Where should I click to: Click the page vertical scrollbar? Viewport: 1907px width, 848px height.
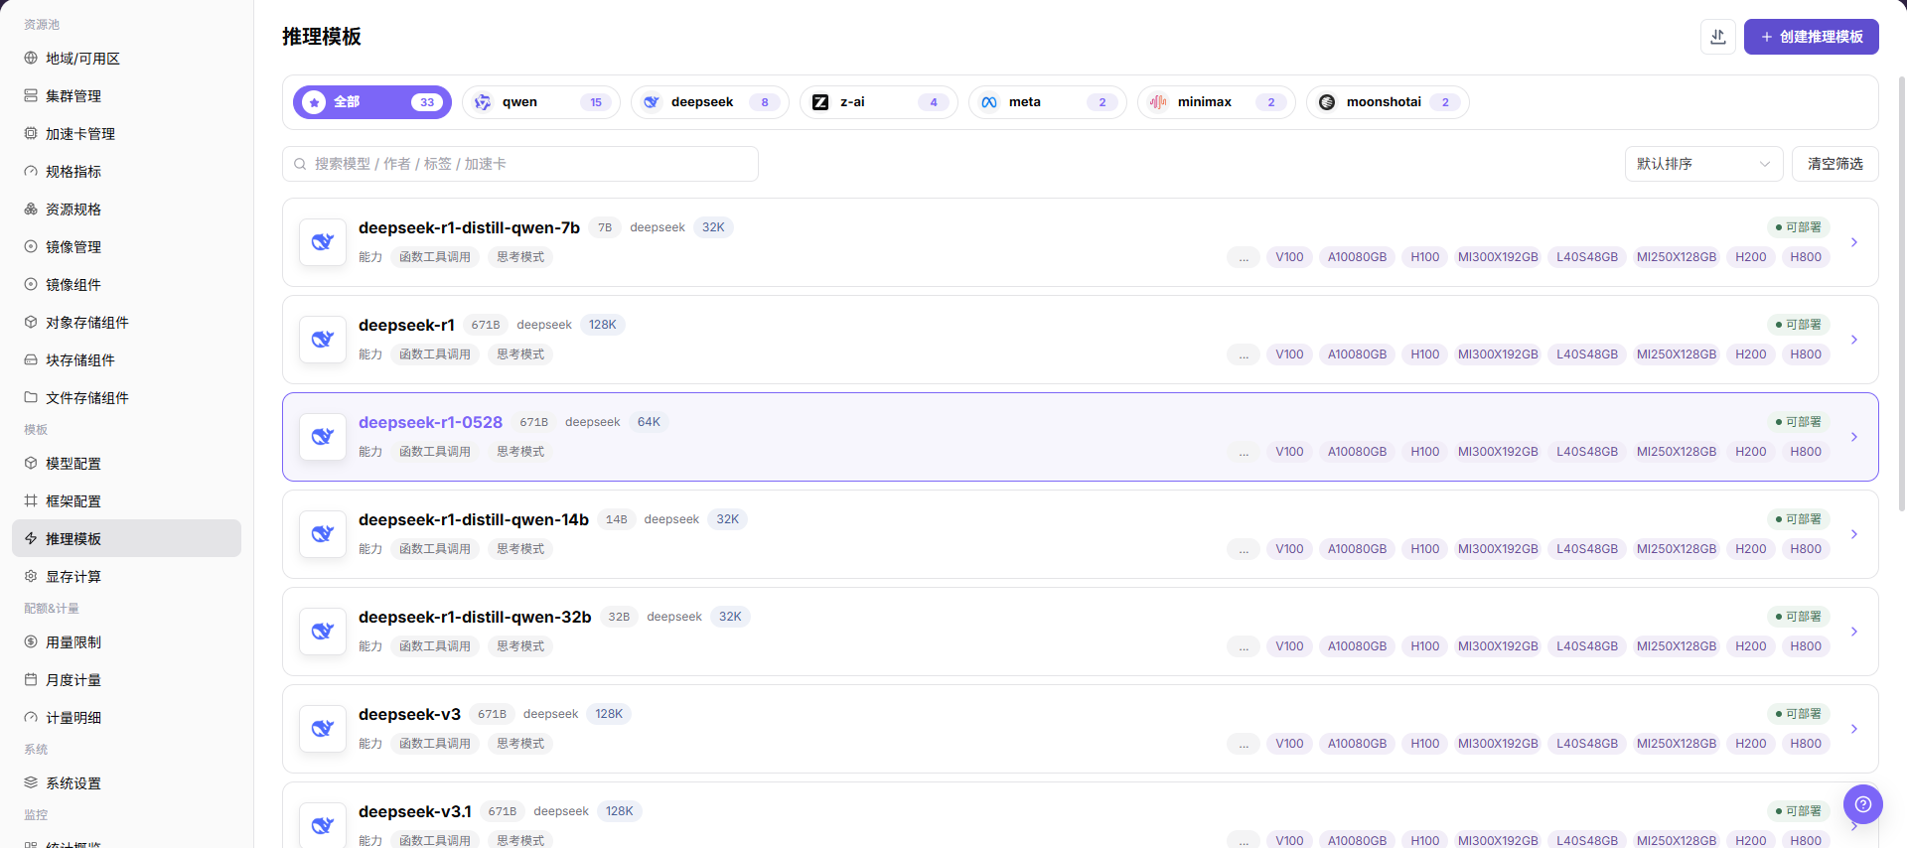tap(1902, 293)
